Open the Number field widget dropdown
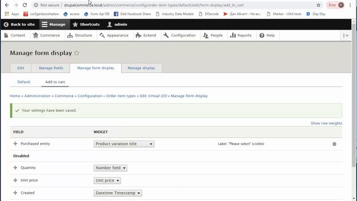 pos(110,167)
